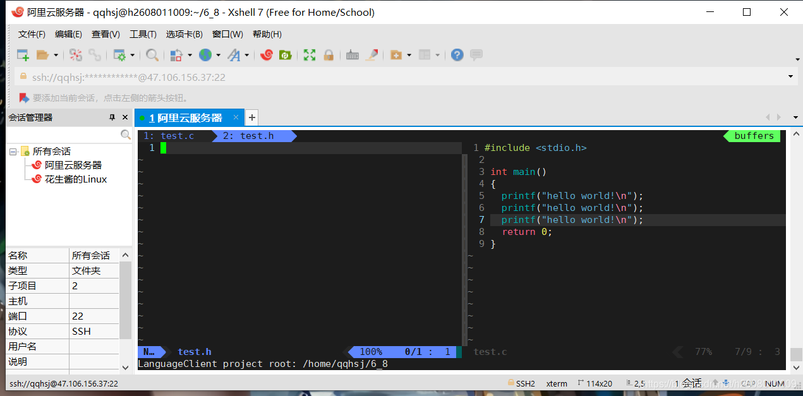Click the Find magnifier toolbar icon
803x396 pixels.
[x=152, y=55]
